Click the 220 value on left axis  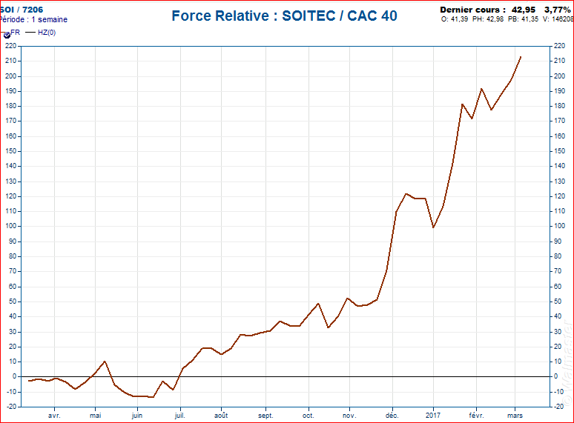11,46
